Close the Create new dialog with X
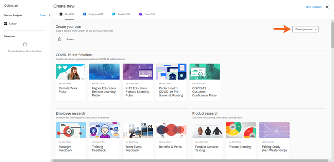This screenshot has width=334, height=162. click(x=327, y=7)
